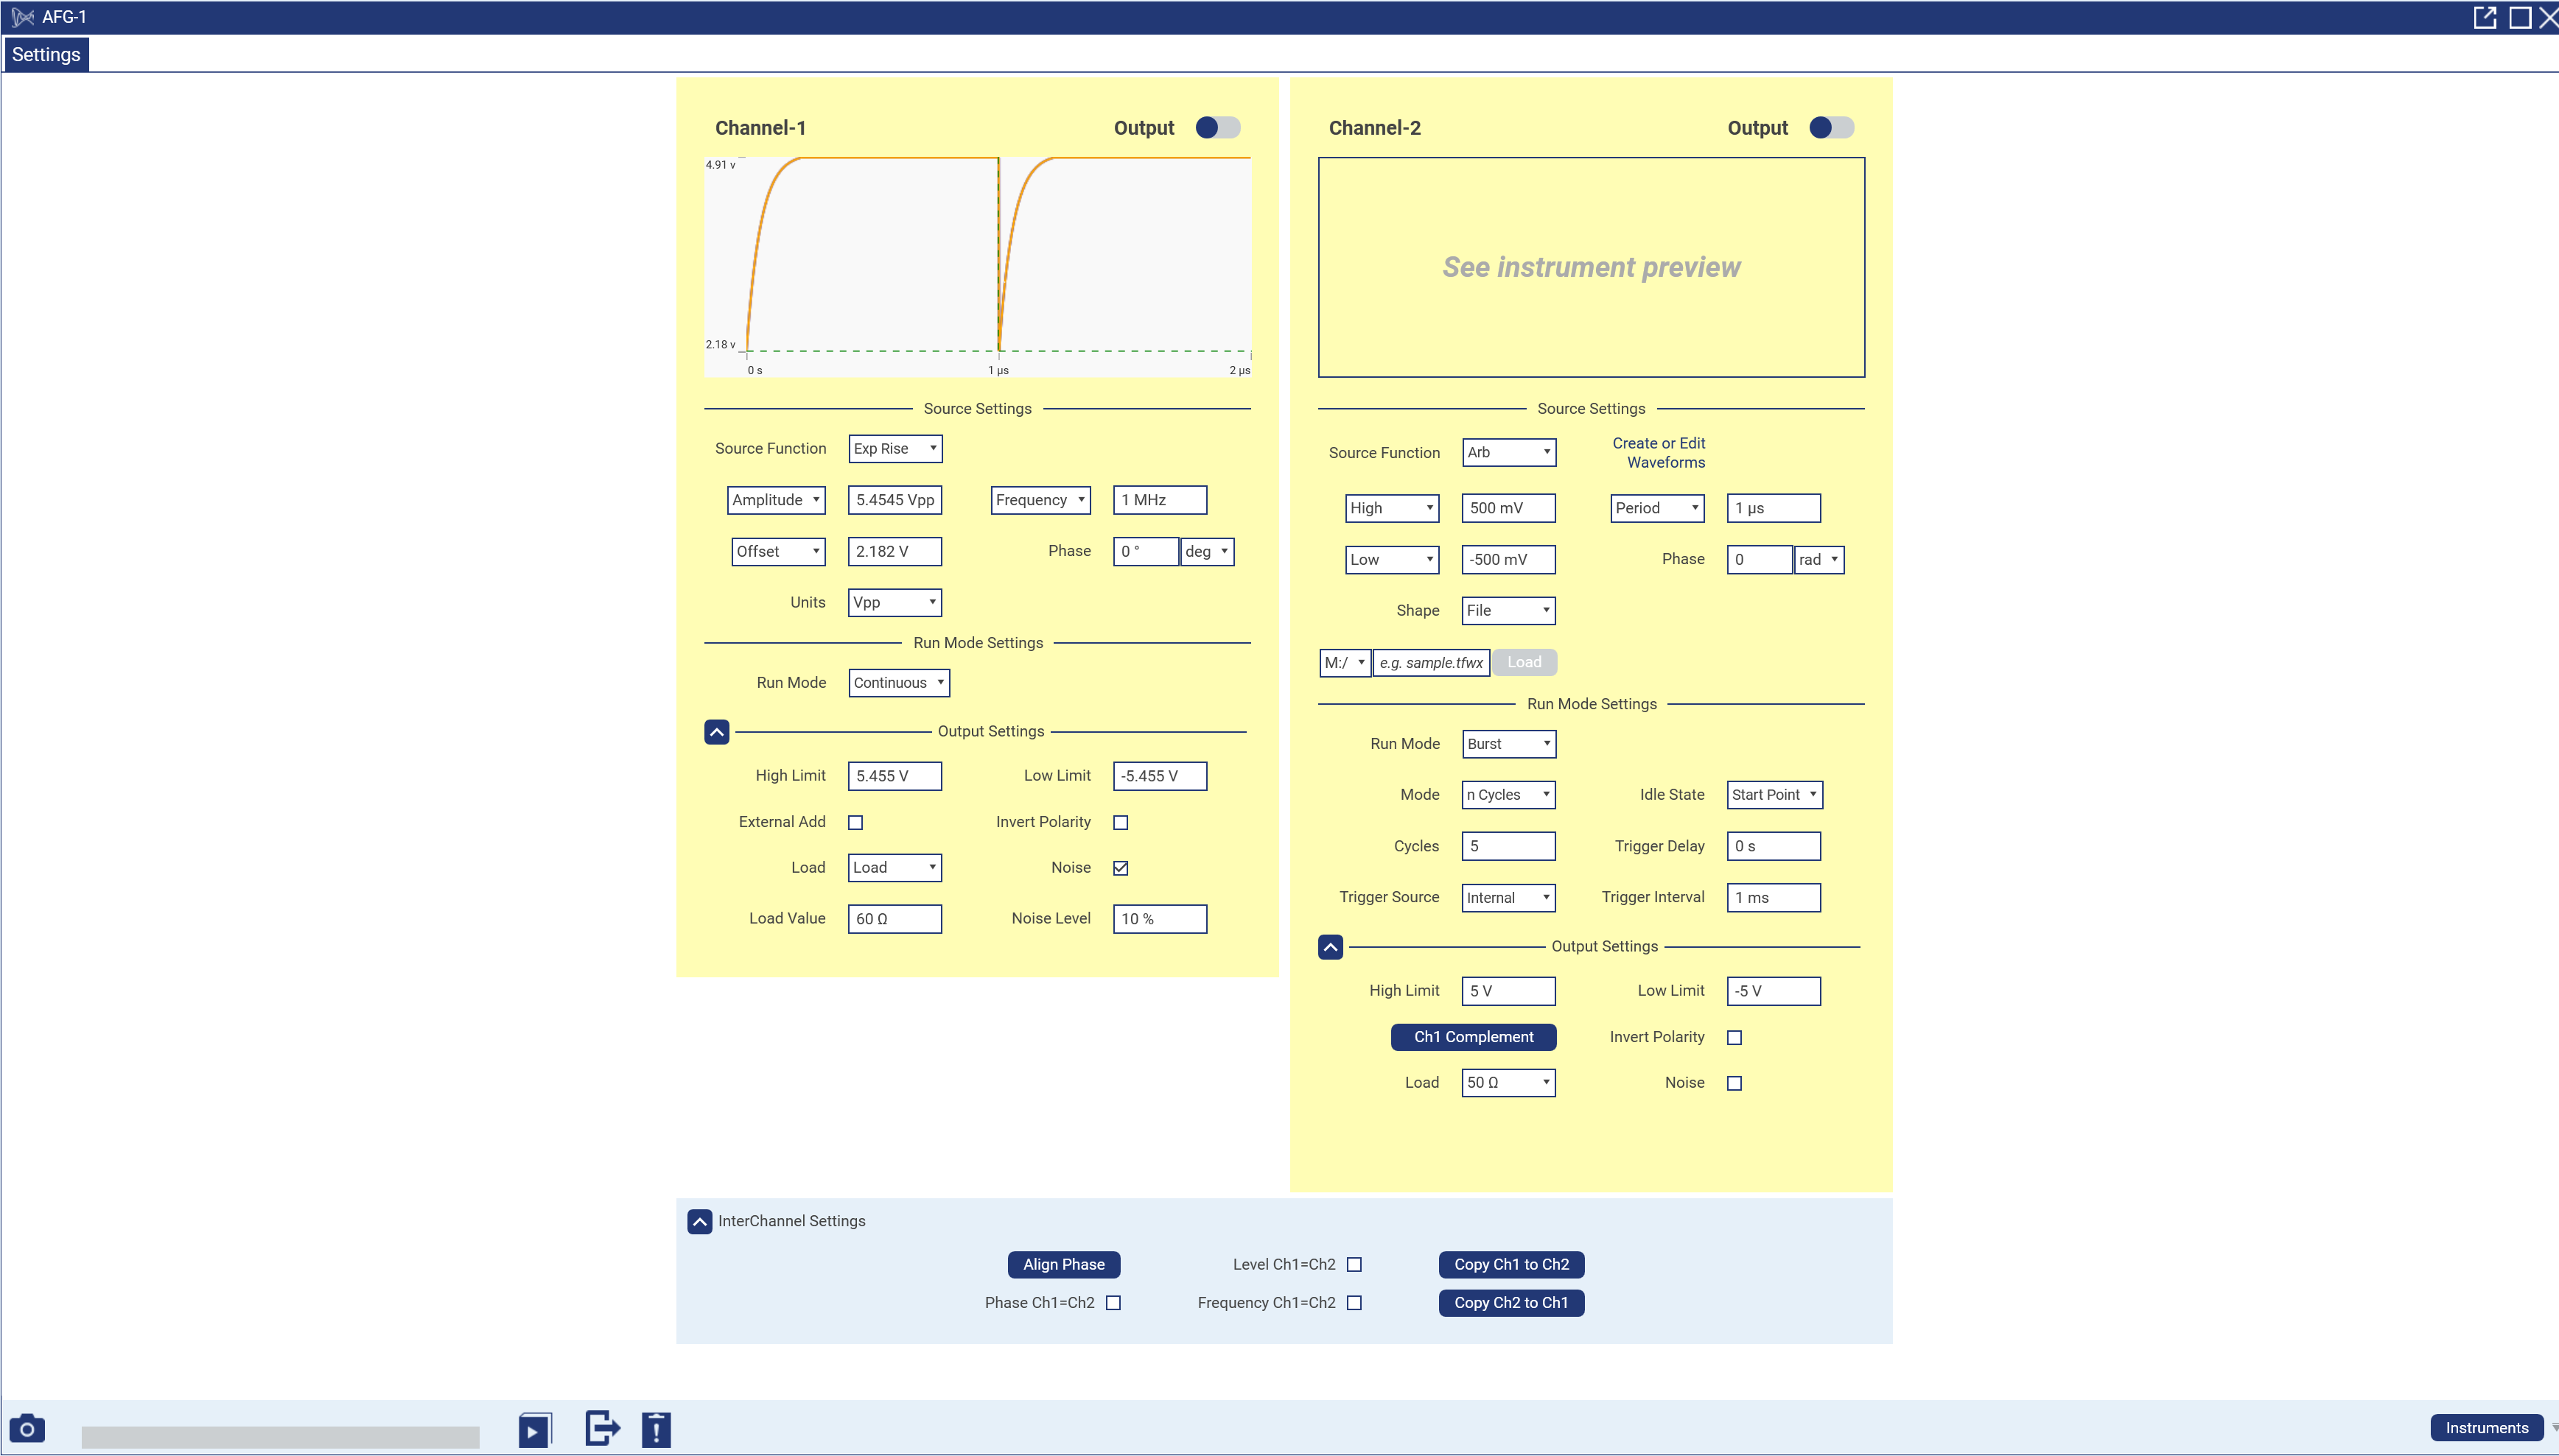Screen dimensions: 2559x1456
Task: Click Copy Ch1 to Ch2 button
Action: 1510,1265
